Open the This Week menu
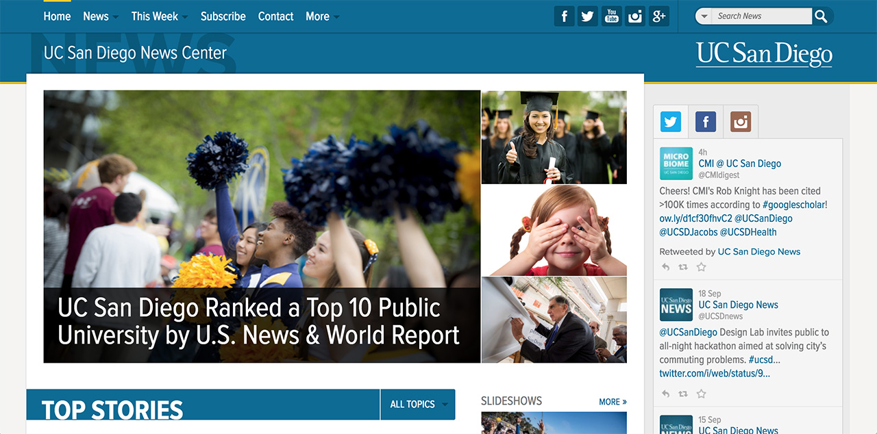Image resolution: width=877 pixels, height=434 pixels. [x=160, y=16]
